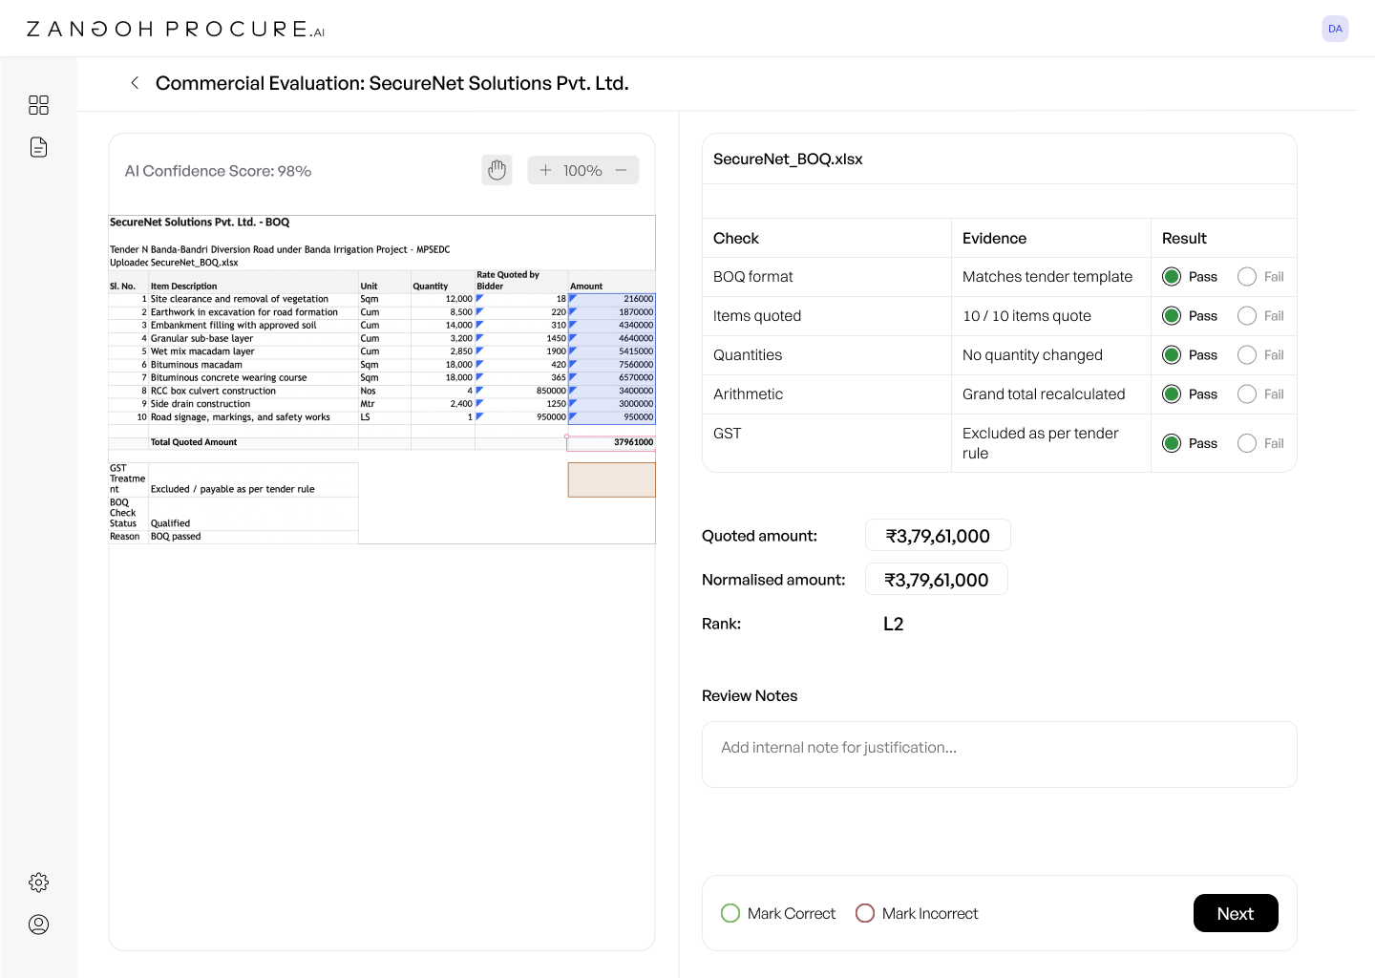This screenshot has height=978, width=1375.
Task: Click amount cell 216000
Action: [612, 299]
